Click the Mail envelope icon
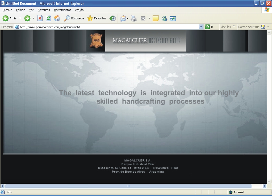The image size is (272, 196). [x=123, y=18]
